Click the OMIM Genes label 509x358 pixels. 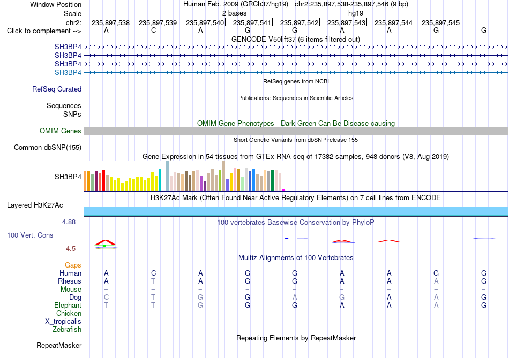[60, 131]
